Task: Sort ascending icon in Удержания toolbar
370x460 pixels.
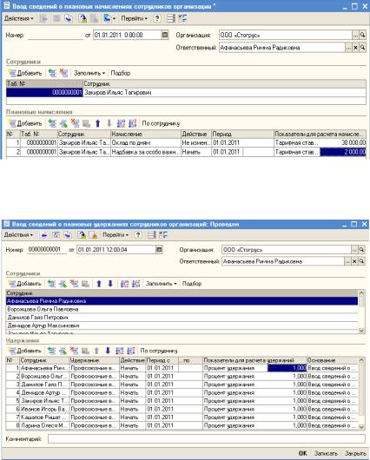Action: click(119, 351)
